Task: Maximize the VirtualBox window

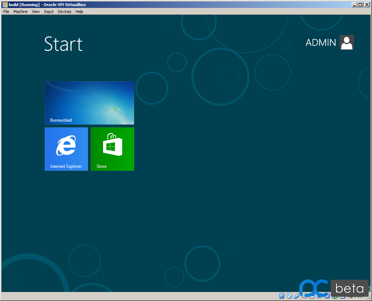Action: (360, 5)
